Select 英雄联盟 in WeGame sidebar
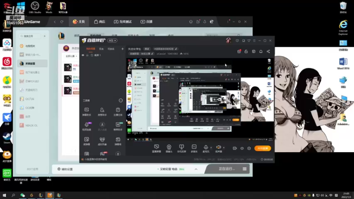The height and width of the screenshot is (199, 354). [x=32, y=64]
